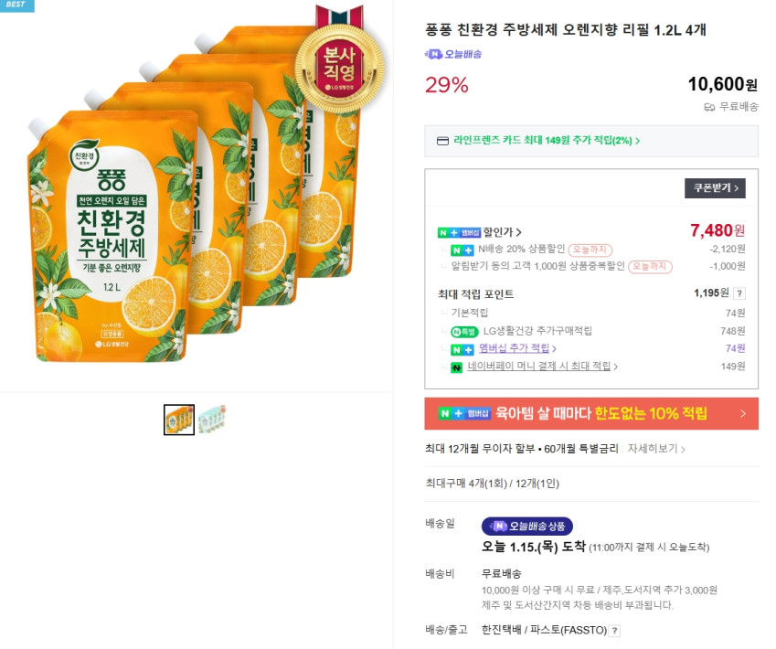Viewport: 776px width, 649px height.
Task: Click the delivery truck icon beside 무료배송
Action: (709, 107)
